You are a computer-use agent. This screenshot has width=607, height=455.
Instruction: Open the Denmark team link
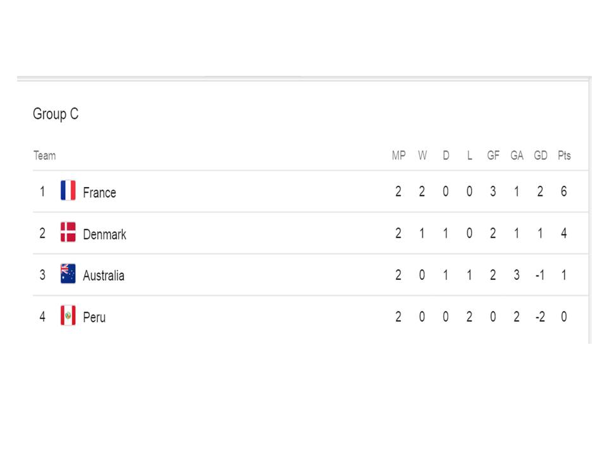point(104,234)
